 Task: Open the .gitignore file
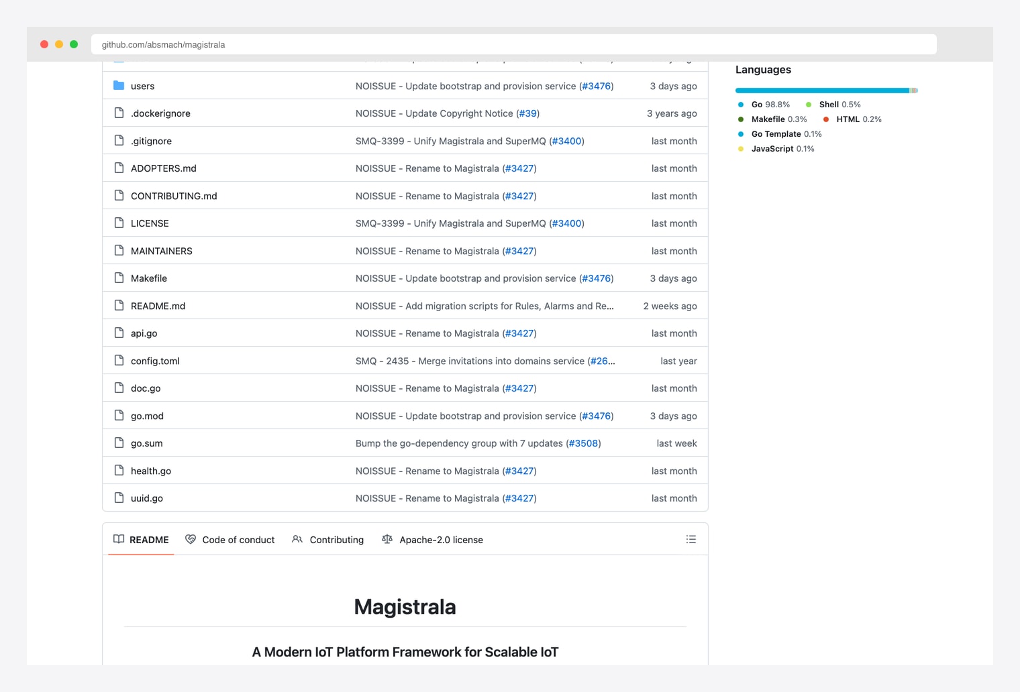click(151, 141)
